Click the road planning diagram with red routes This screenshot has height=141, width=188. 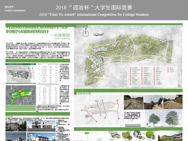tap(99, 110)
